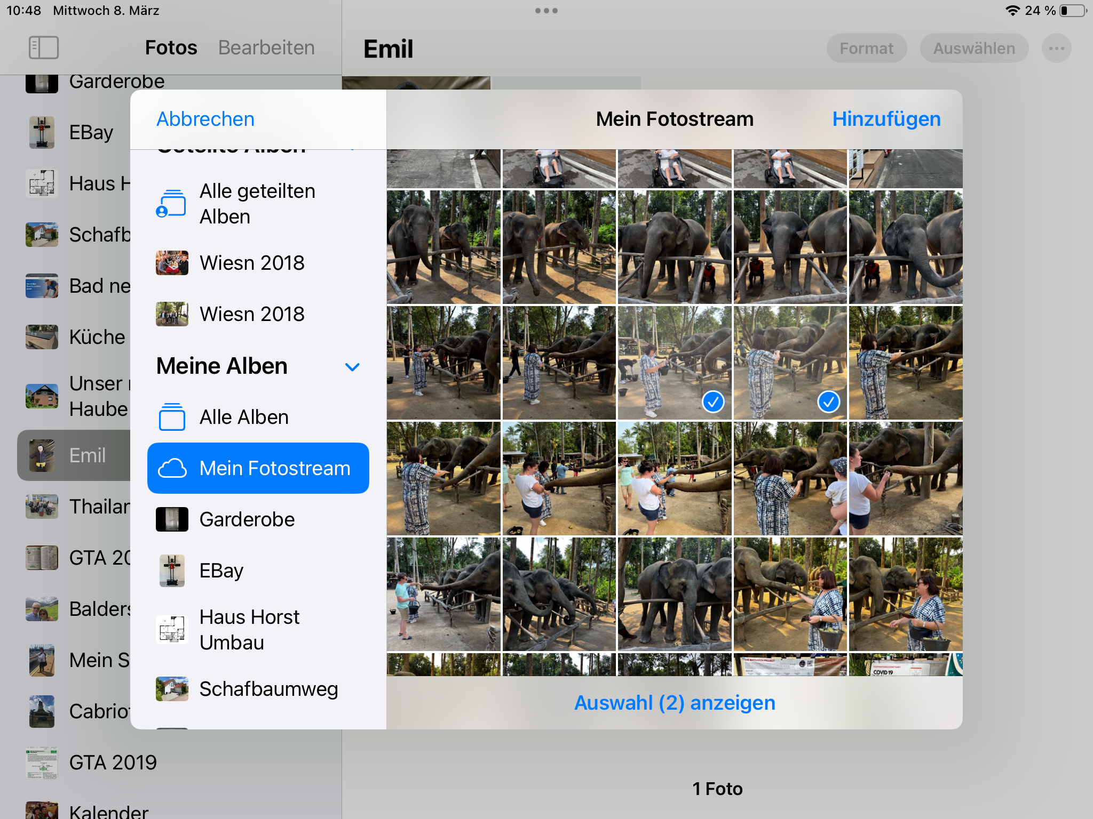This screenshot has height=819, width=1093.
Task: Click the Alle geteilten Alben icon
Action: tap(171, 204)
